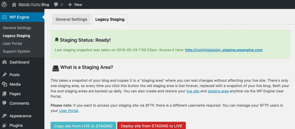Open the comments bubble icon in admin bar
Viewport: 295px width, 129px height.
tap(56, 5)
